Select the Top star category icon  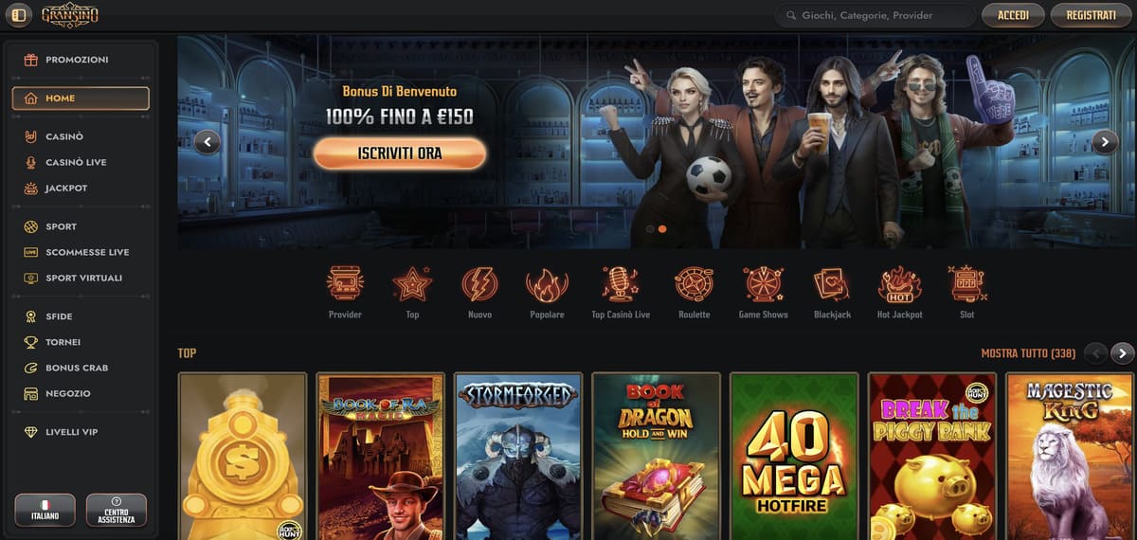coord(412,283)
